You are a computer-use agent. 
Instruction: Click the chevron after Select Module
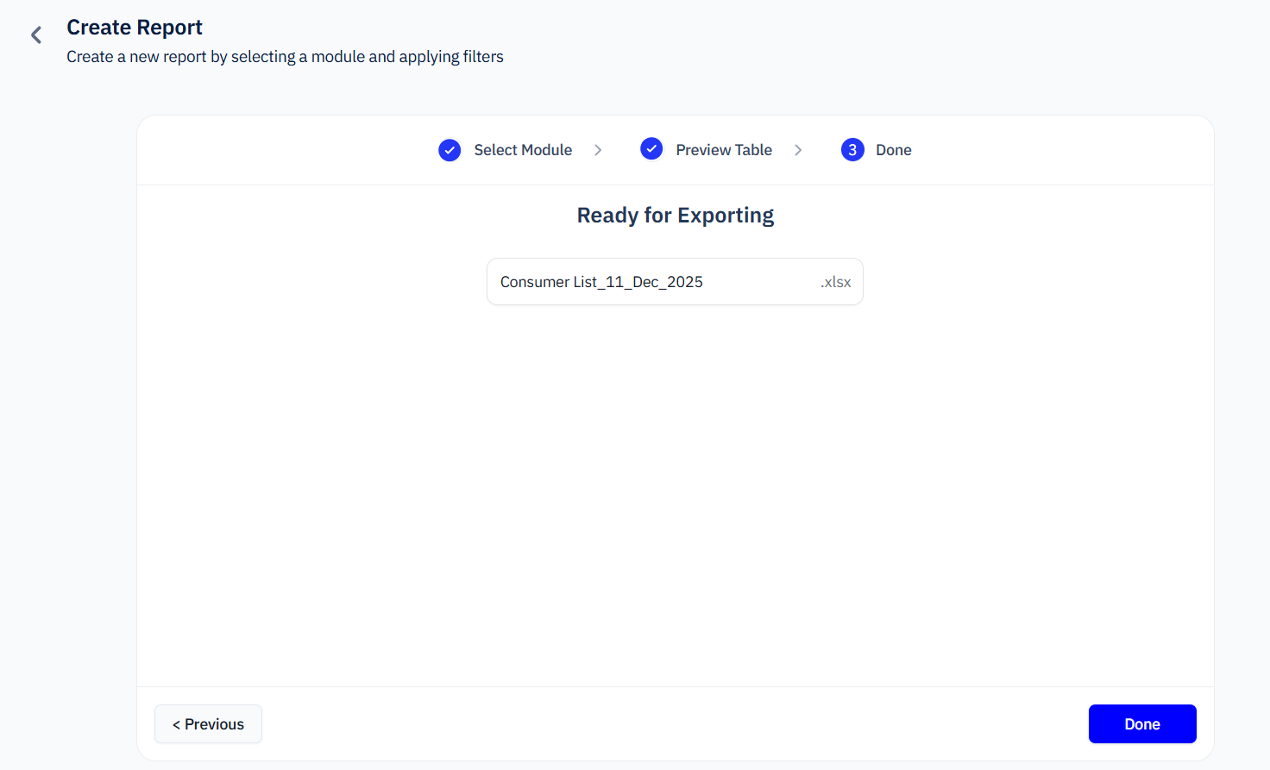598,150
